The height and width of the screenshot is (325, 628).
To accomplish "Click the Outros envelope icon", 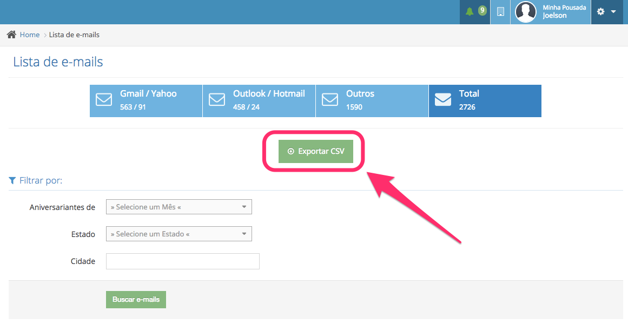I will click(x=330, y=100).
